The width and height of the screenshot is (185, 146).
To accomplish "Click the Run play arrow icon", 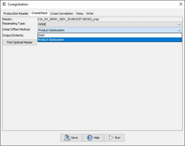I will [x=111, y=138].
